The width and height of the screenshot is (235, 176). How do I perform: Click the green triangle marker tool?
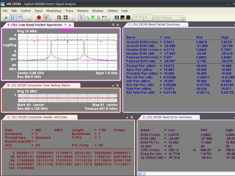[x=93, y=18]
